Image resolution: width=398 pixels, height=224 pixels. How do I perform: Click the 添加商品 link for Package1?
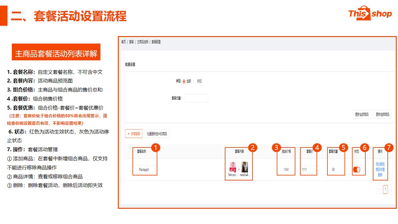[x=380, y=164]
